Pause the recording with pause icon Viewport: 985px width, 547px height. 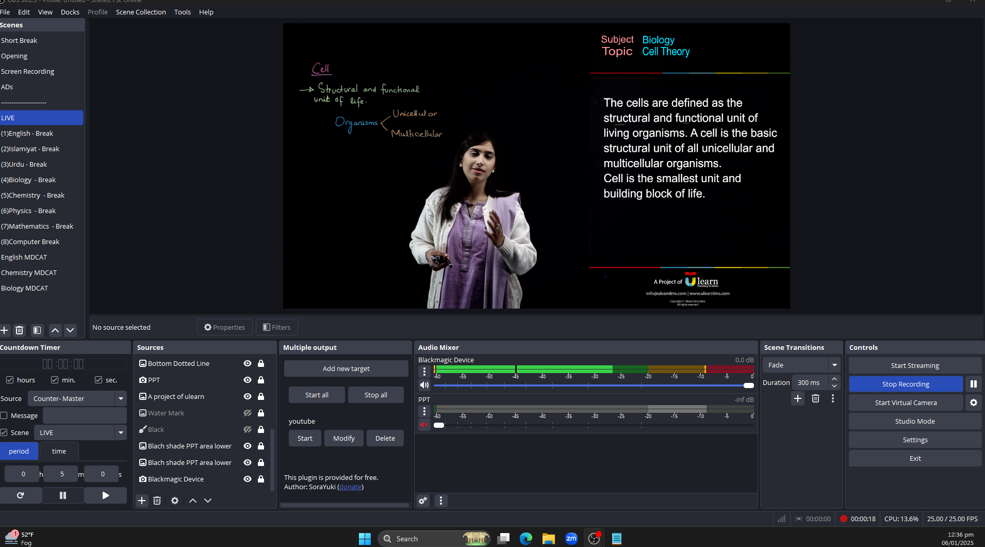(x=974, y=384)
